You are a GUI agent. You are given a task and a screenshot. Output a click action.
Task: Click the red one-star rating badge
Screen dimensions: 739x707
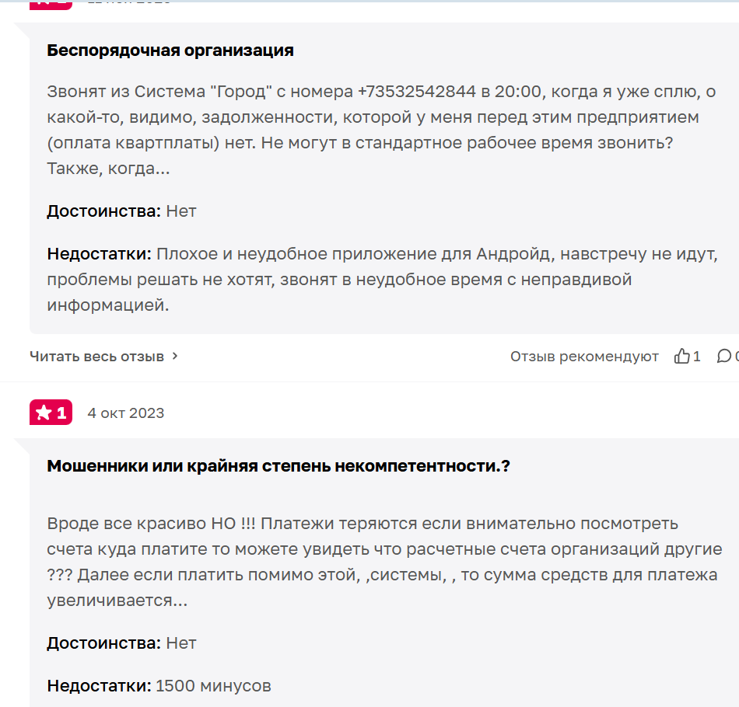click(51, 413)
